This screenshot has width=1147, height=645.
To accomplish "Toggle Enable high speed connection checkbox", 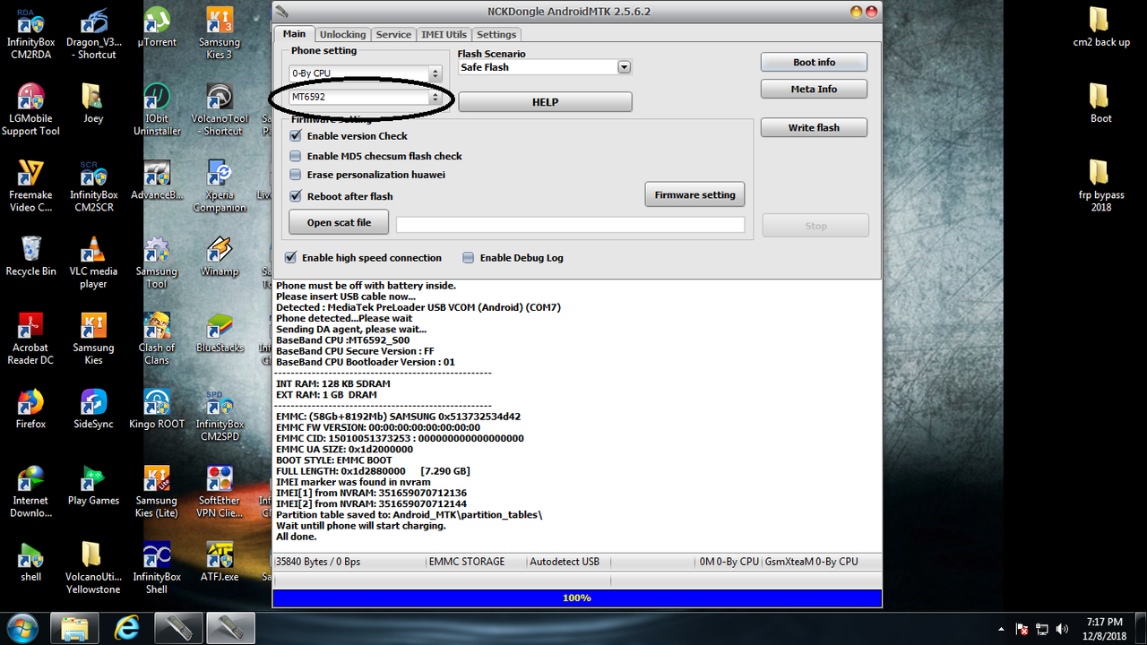I will point(290,258).
